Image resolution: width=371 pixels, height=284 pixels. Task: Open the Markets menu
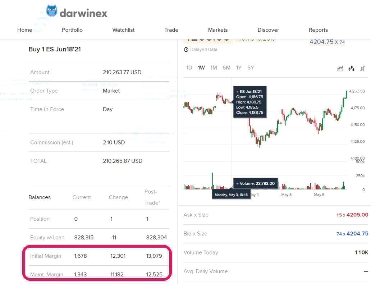pos(218,30)
